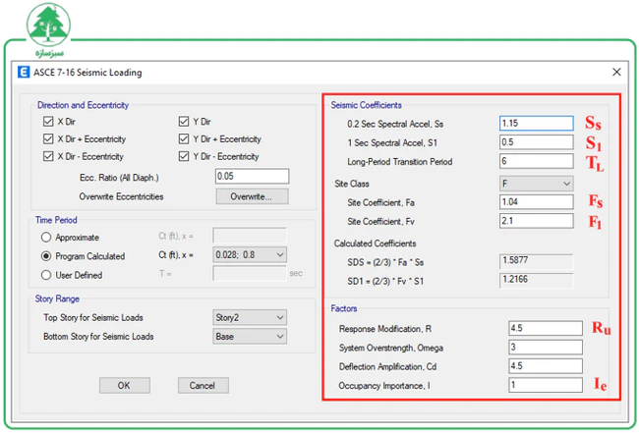This screenshot has width=639, height=433.
Task: Focus the Ecc. Ratio field showing 0.05
Action: (x=252, y=176)
